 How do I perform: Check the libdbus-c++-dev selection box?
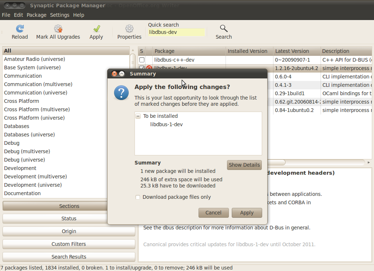[142, 60]
